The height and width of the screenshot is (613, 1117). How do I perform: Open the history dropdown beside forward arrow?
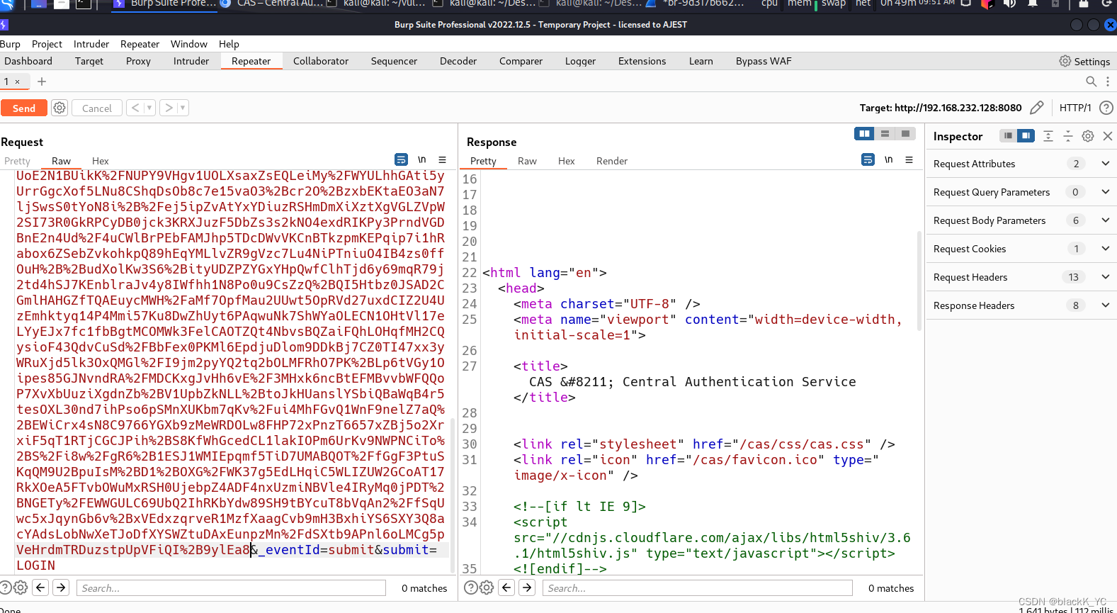183,108
